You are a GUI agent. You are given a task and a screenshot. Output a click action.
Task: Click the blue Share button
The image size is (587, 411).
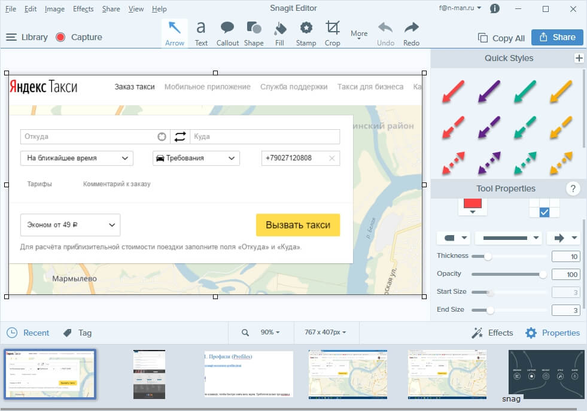[x=557, y=37]
